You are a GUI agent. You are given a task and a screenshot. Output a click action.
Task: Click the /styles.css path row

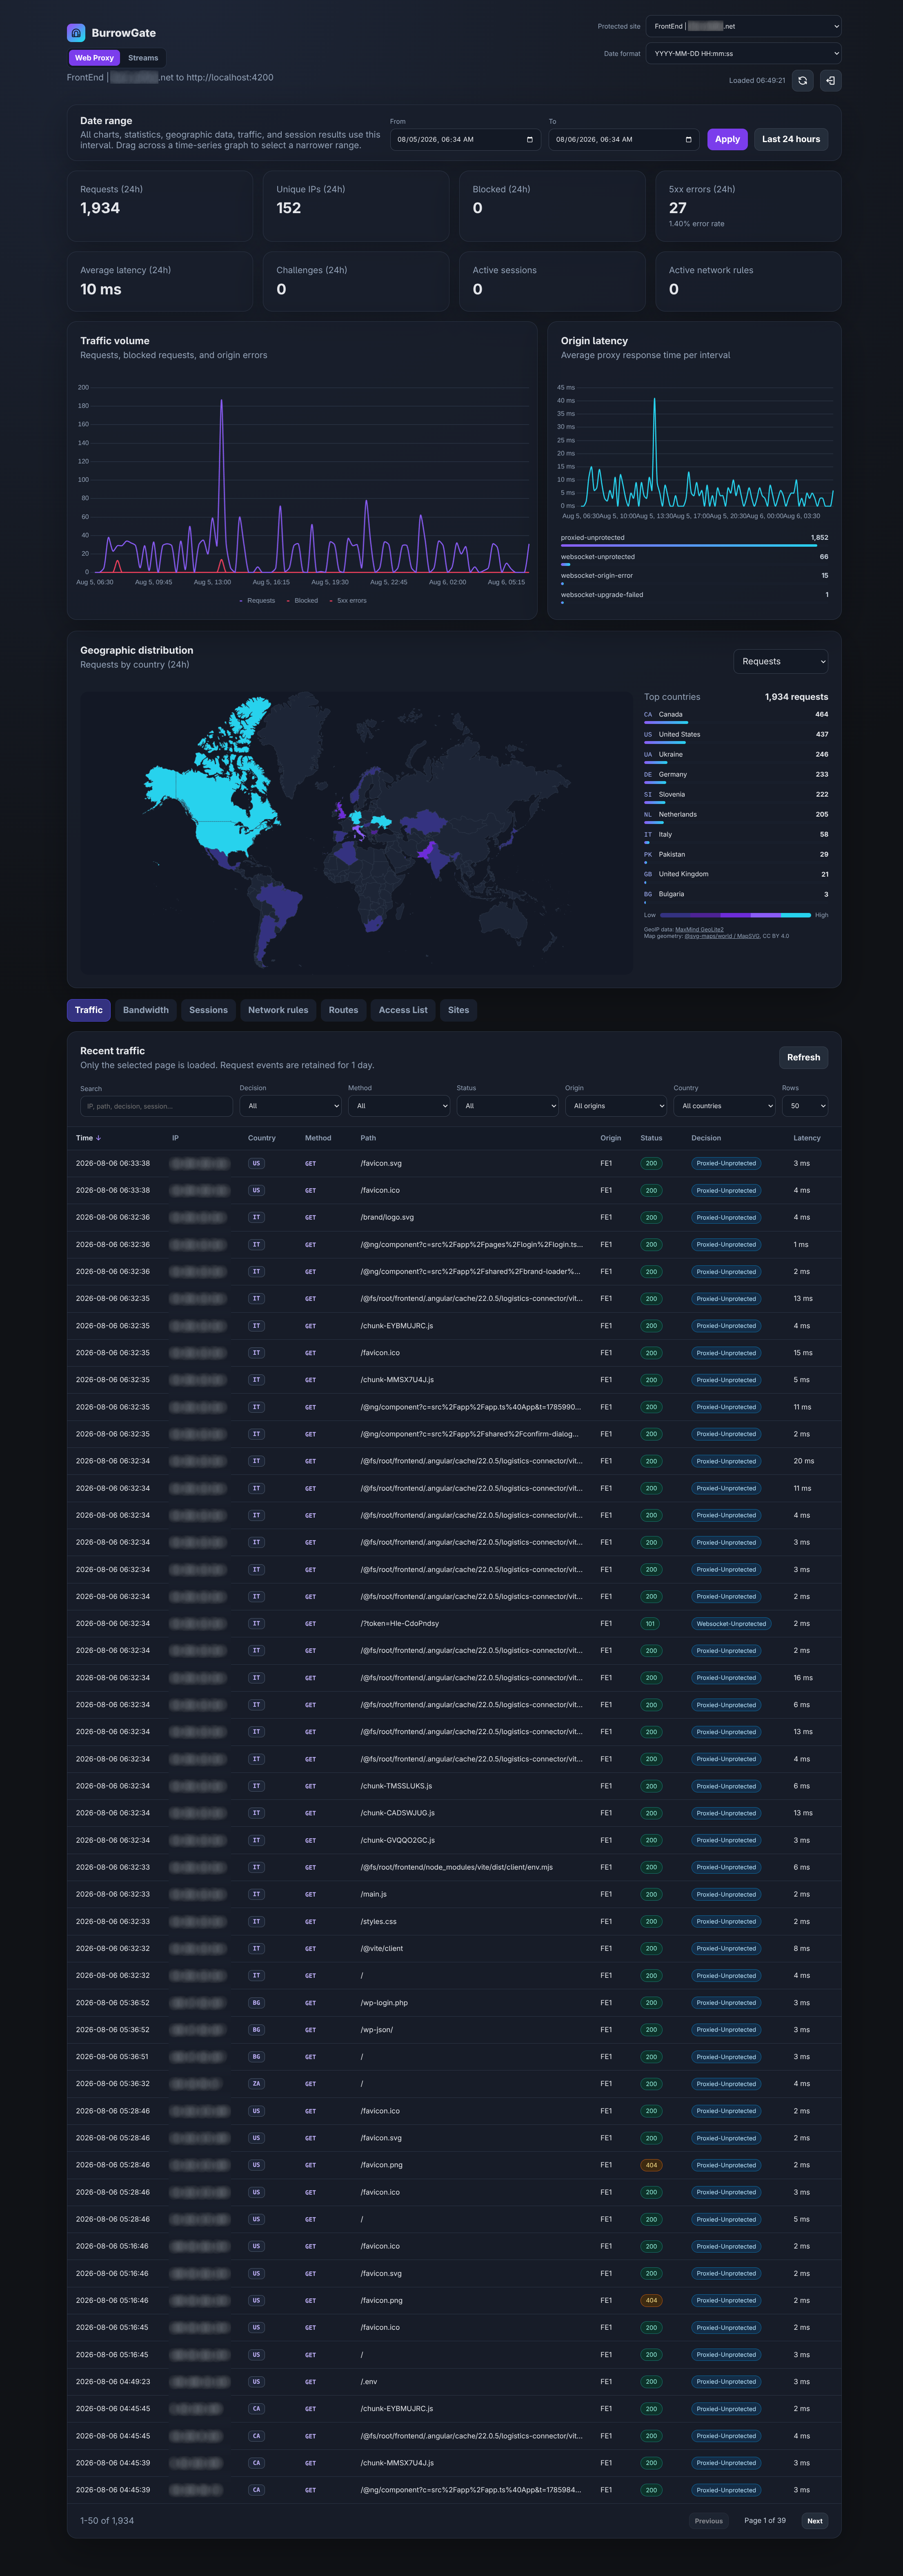(454, 1922)
